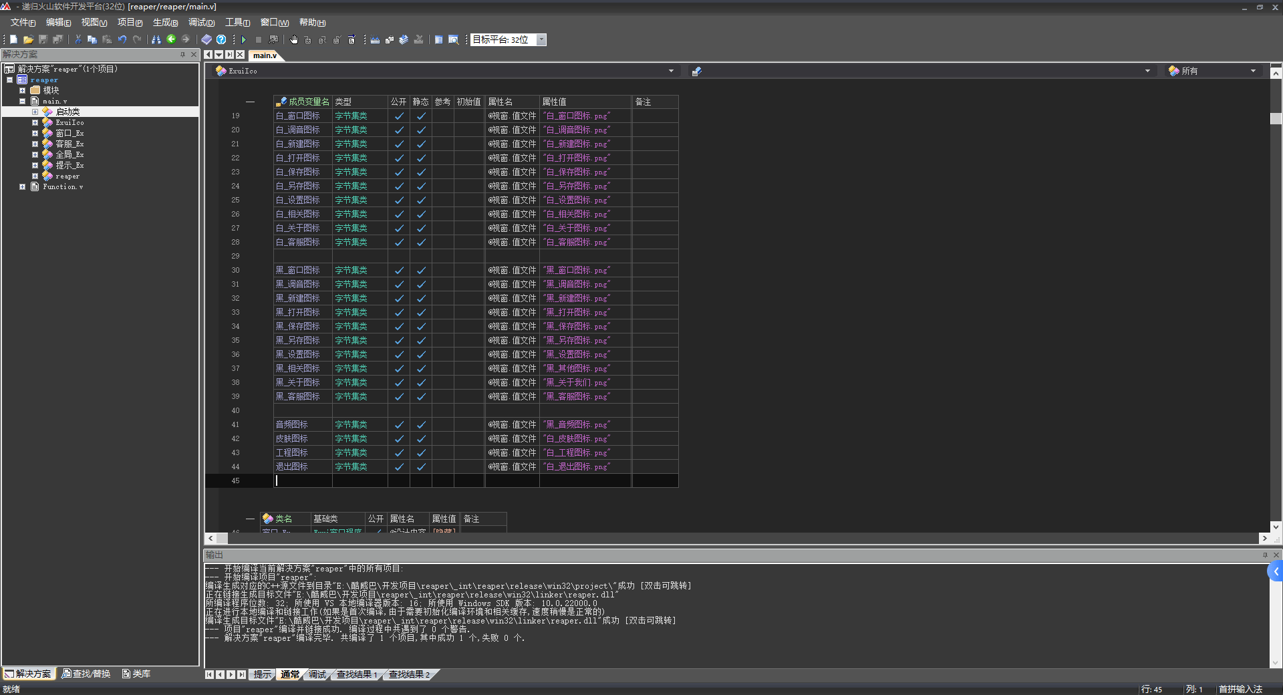Click the Save All toolbar icon
The height and width of the screenshot is (695, 1283).
(57, 39)
